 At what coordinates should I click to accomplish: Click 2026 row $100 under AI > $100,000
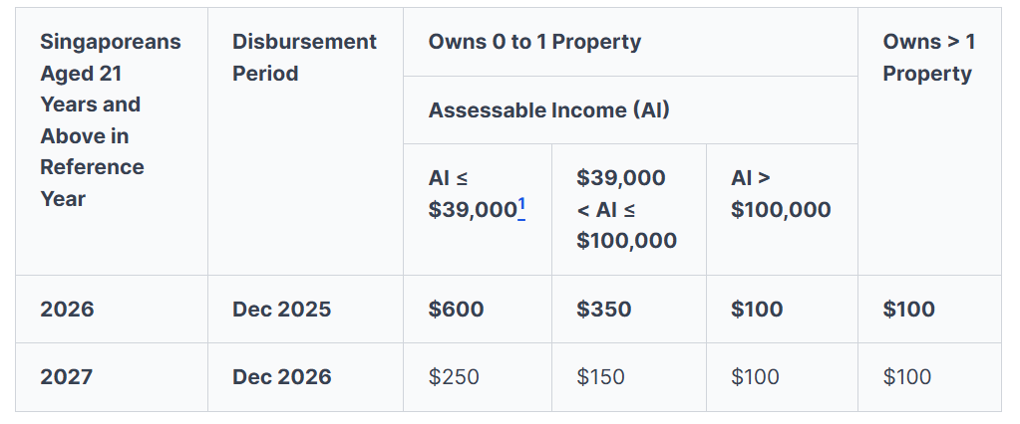pos(757,310)
